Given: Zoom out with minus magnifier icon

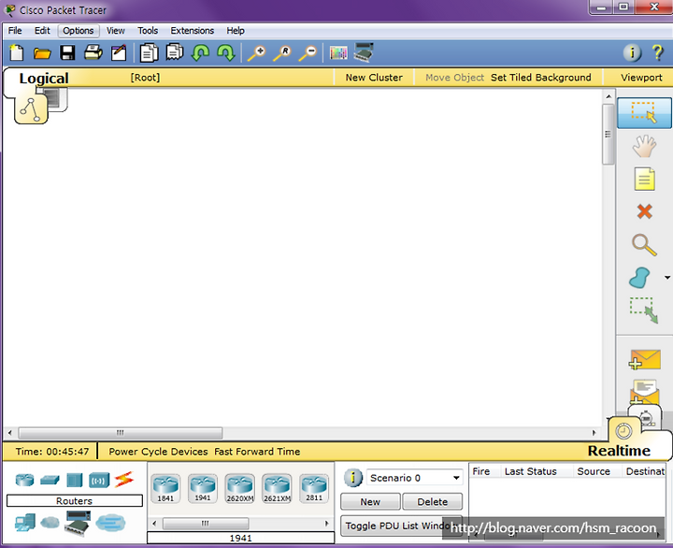Looking at the screenshot, I should click(x=308, y=53).
